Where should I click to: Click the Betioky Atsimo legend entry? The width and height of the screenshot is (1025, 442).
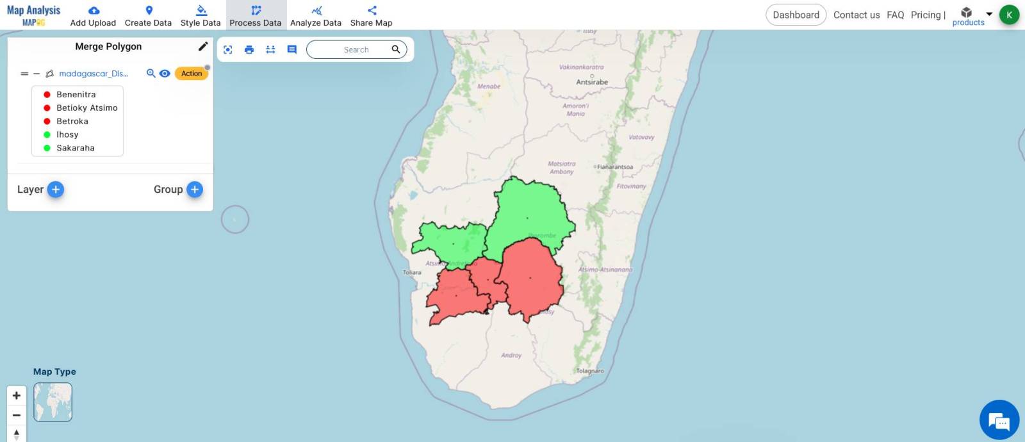coord(87,108)
